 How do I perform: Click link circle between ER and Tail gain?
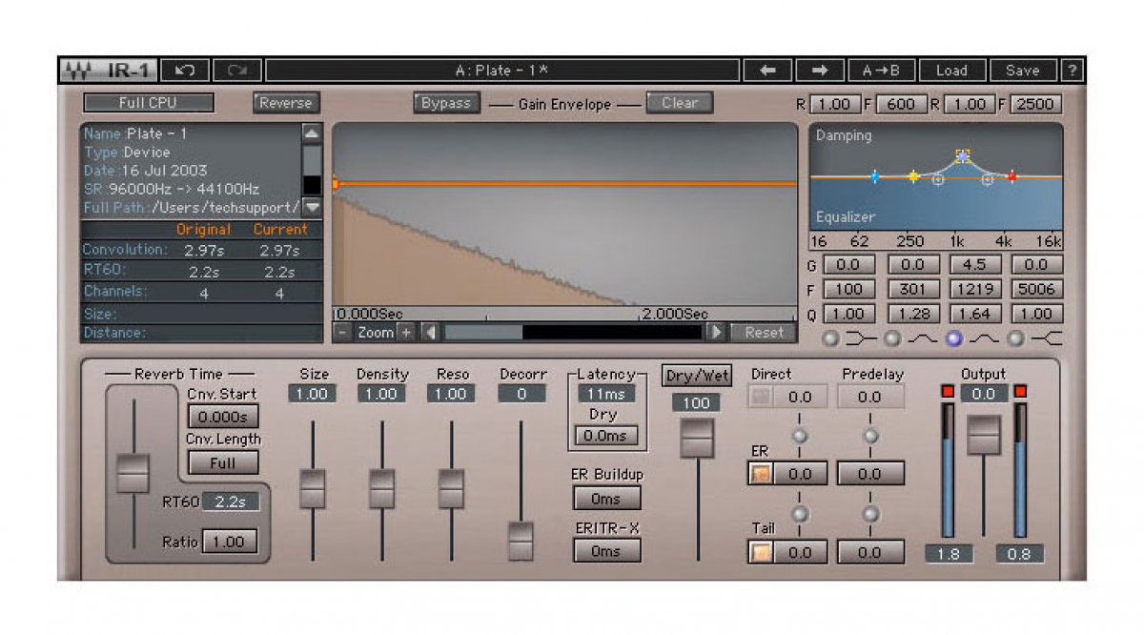(x=799, y=514)
